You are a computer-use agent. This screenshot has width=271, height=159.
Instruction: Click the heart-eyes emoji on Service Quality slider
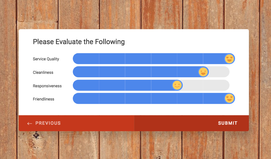(229, 59)
